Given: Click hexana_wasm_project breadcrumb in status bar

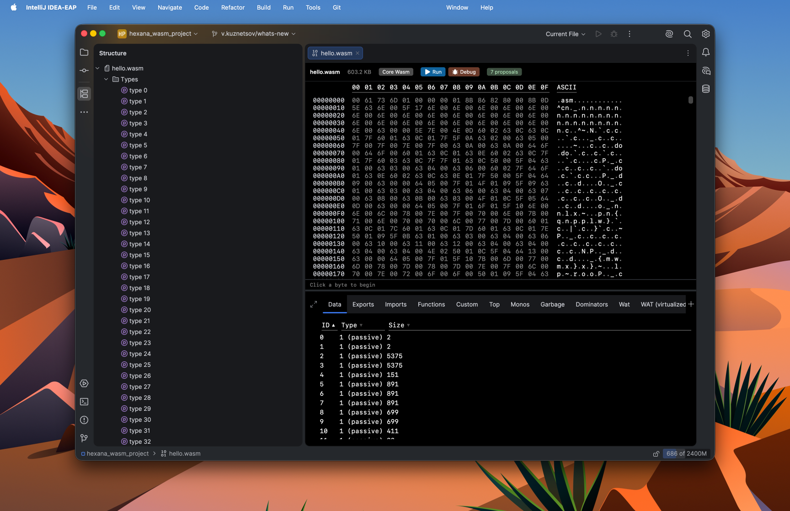Looking at the screenshot, I should tap(115, 454).
